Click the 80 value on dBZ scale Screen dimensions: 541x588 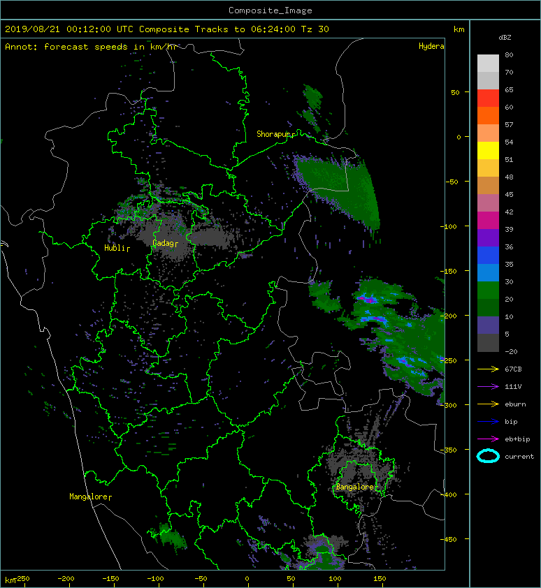pyautogui.click(x=509, y=54)
